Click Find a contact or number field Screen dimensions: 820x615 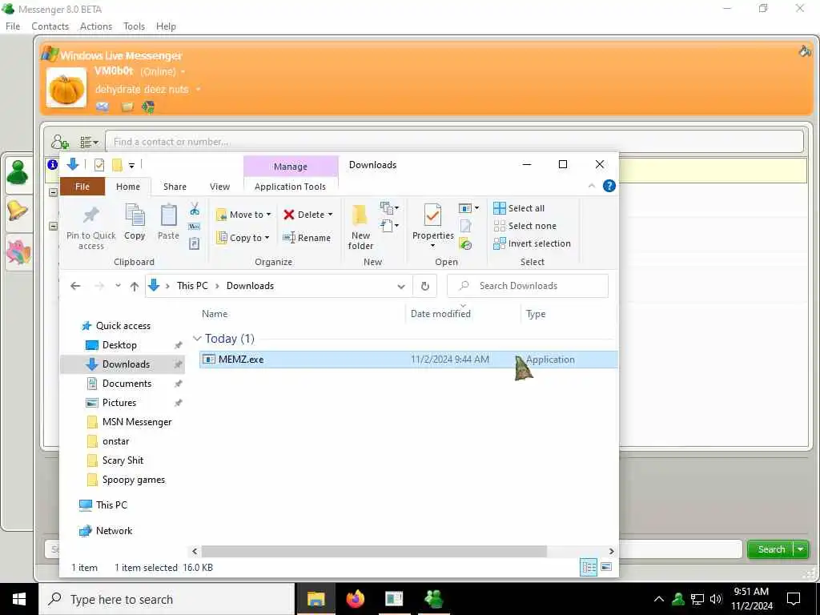tap(455, 142)
